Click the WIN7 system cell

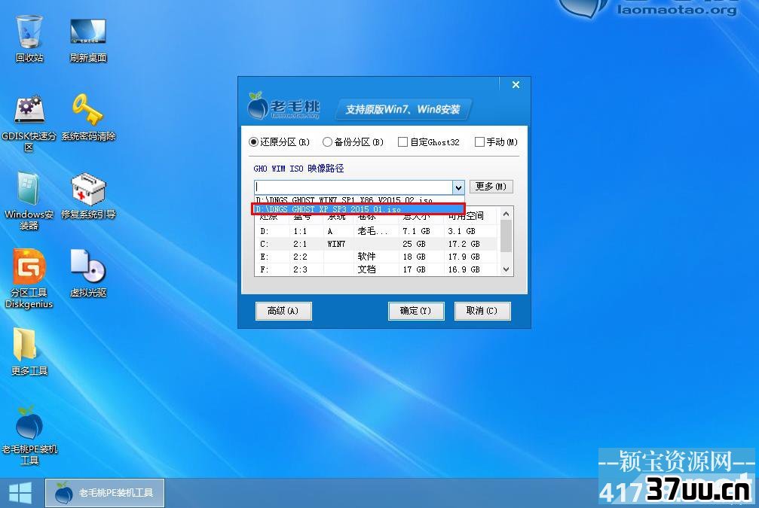click(x=336, y=244)
